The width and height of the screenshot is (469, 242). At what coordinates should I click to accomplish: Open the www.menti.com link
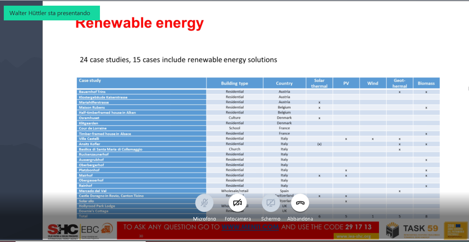250,227
